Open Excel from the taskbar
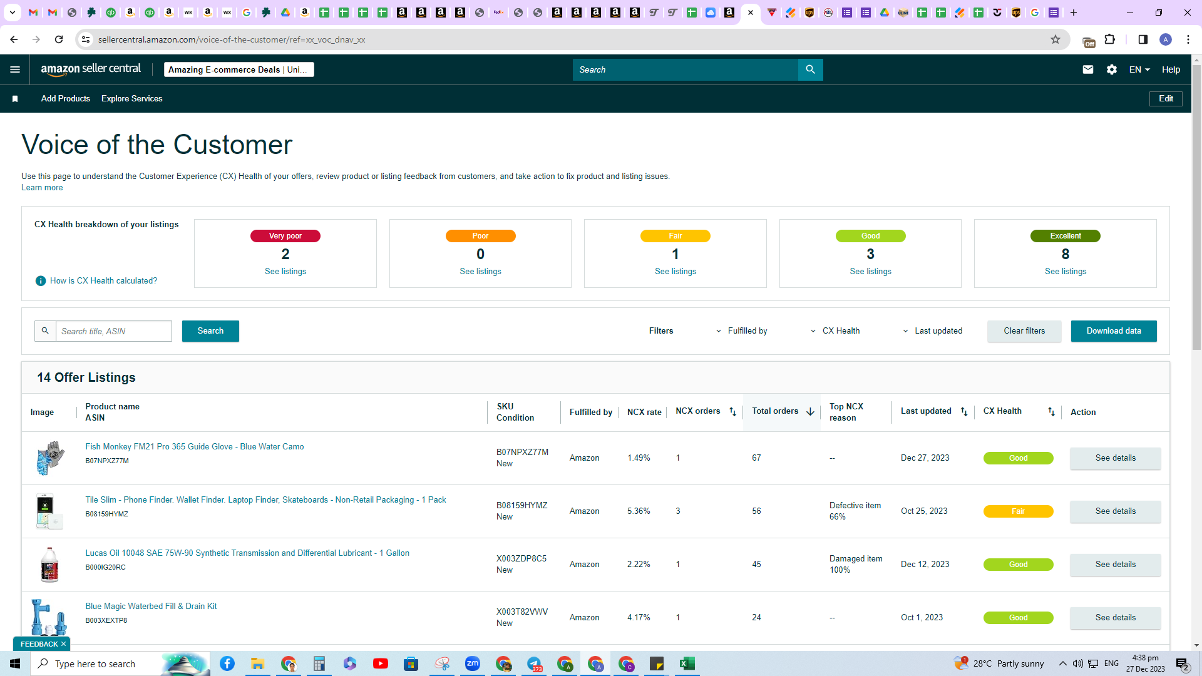1202x676 pixels. coord(687,663)
